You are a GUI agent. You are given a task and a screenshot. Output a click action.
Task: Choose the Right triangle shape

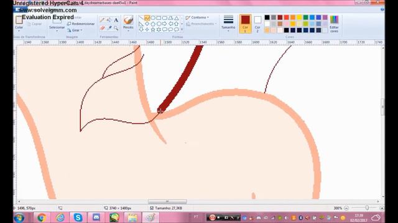141,24
